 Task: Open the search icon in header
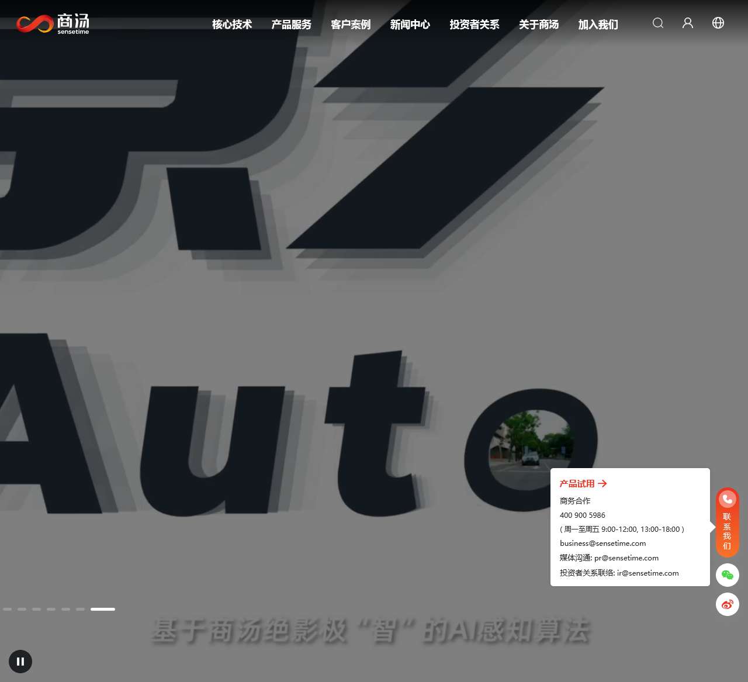point(658,23)
